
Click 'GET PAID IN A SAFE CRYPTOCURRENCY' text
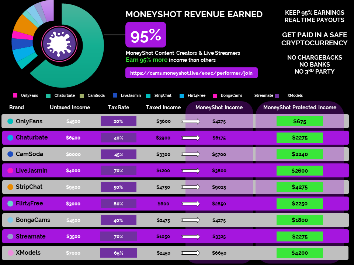point(314,39)
